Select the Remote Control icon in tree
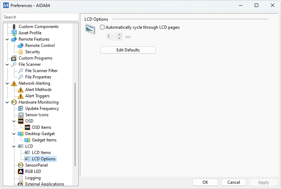The height and width of the screenshot is (189, 281). coord(21,45)
